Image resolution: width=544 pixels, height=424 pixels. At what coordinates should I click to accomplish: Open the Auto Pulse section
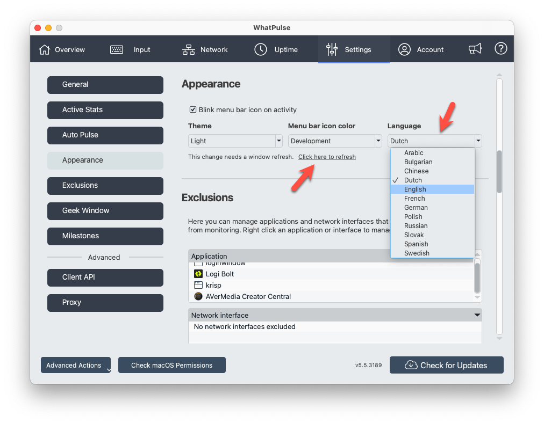tap(105, 135)
